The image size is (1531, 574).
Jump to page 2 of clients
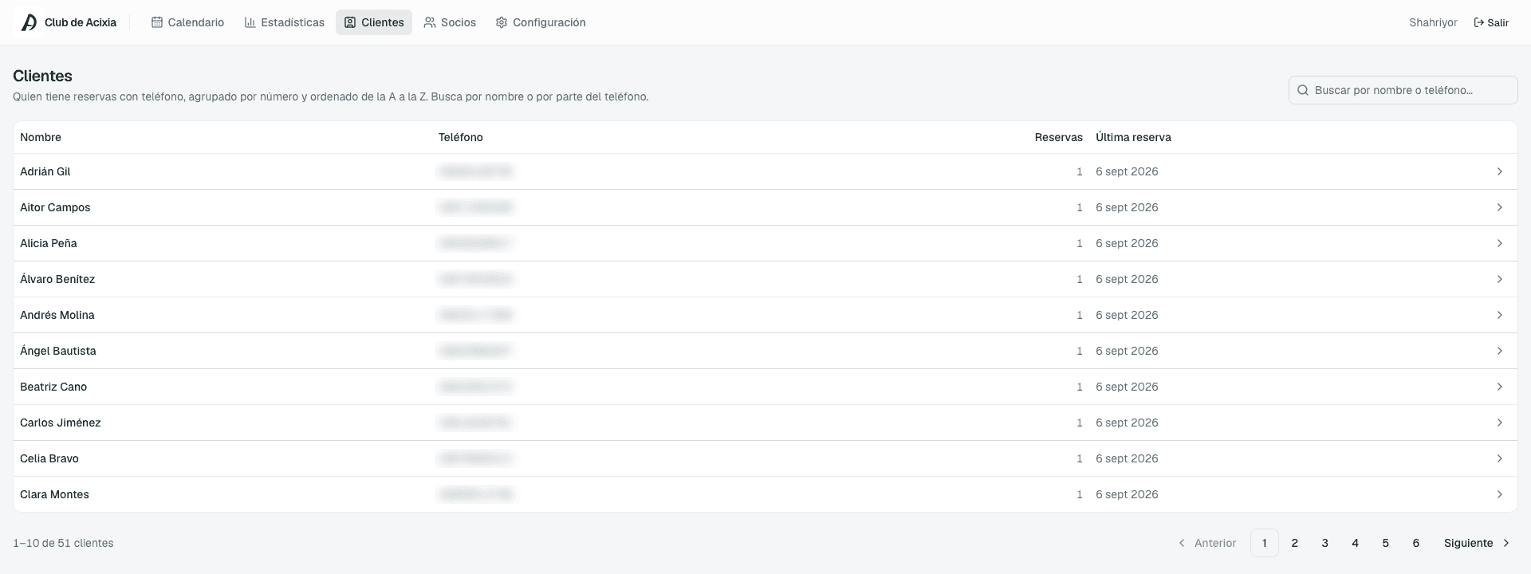[x=1295, y=543]
